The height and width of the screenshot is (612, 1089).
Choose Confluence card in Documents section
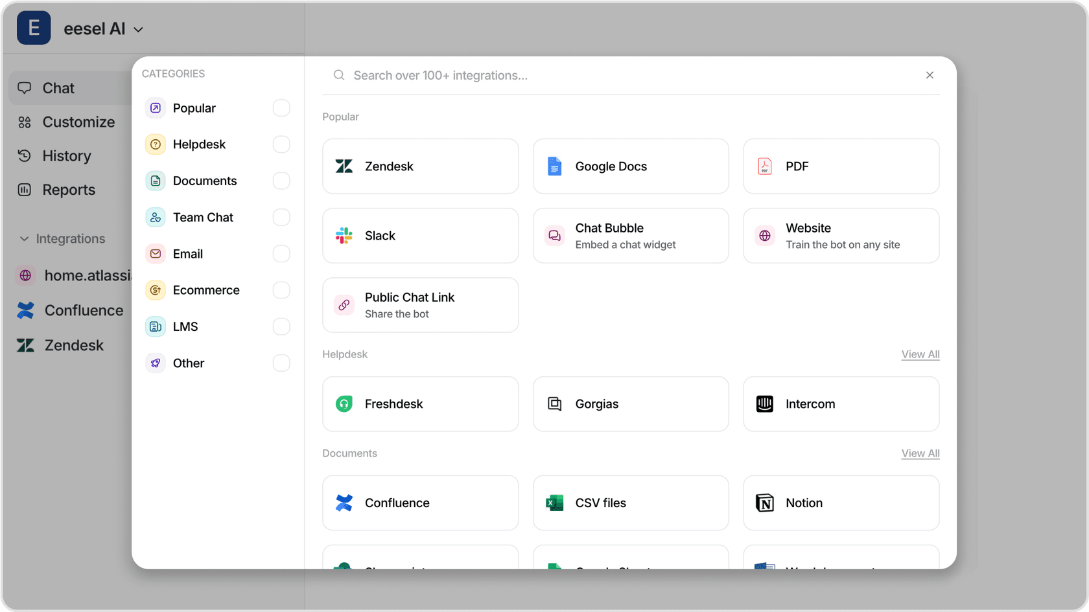(421, 503)
